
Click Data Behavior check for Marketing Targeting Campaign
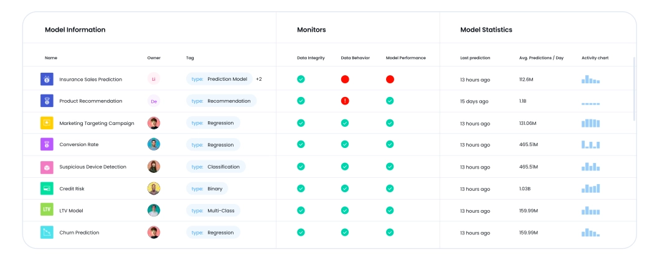click(x=345, y=122)
